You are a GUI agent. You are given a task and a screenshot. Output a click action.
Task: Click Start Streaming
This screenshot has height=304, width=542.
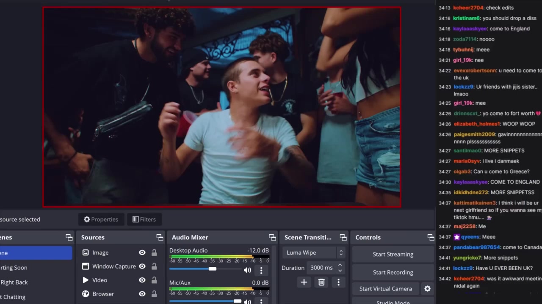point(393,254)
